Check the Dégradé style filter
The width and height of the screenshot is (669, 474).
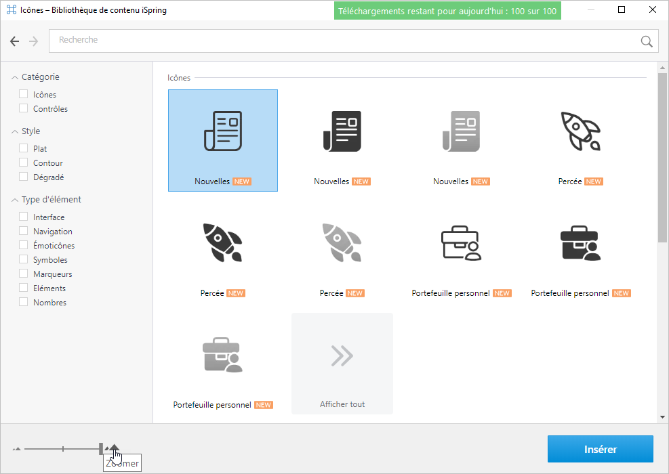24,177
